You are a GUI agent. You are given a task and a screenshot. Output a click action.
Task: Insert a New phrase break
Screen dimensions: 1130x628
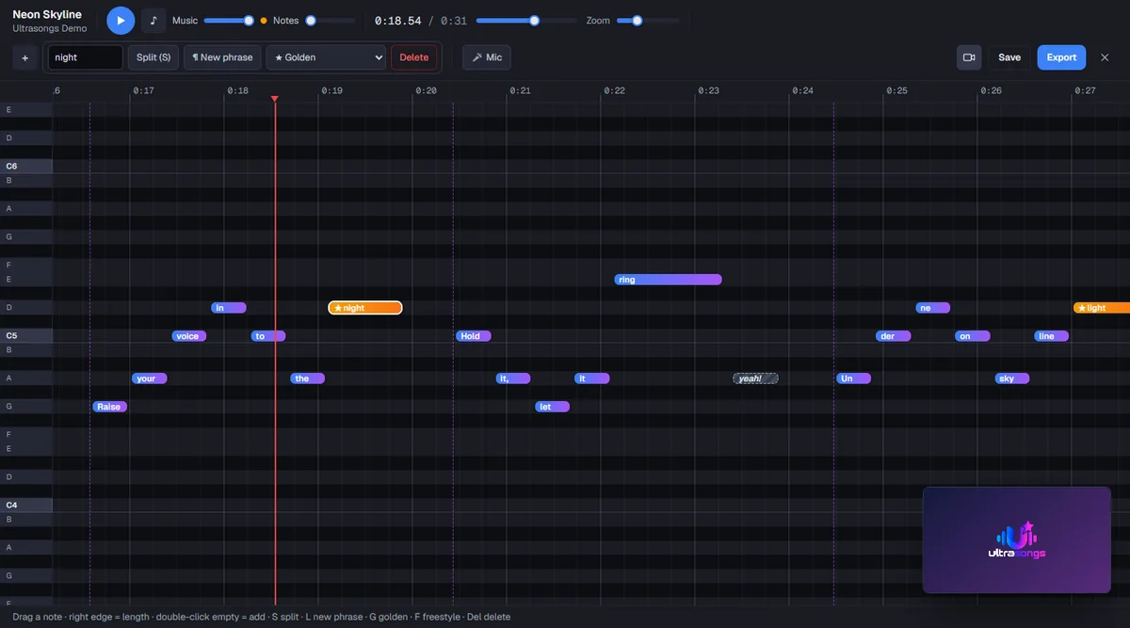pyautogui.click(x=222, y=57)
